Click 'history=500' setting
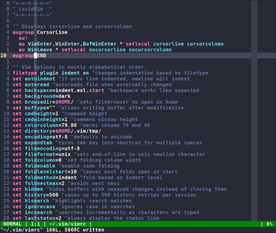Image resolution: width=276 pixels, height=233 pixels. [42, 195]
